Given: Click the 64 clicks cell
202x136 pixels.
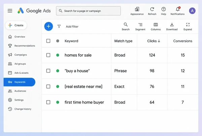Looking at the screenshot, I should (152, 102).
